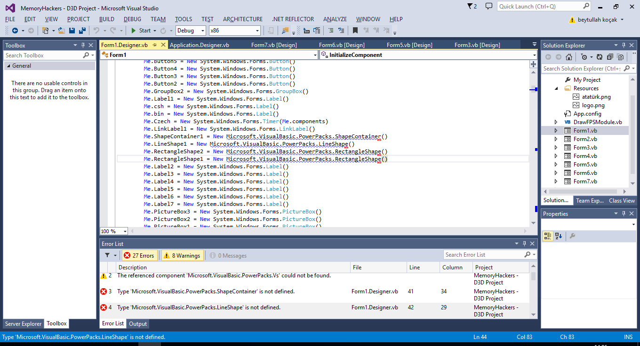
Task: Click the Pending Changes Filter icon
Action: click(x=584, y=57)
